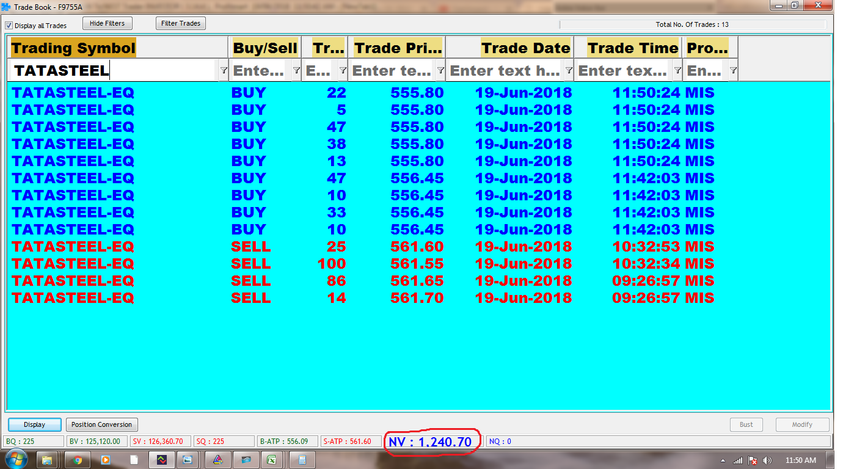Open the Trade Date column filter funnel
Screen dimensions: 843x469
pyautogui.click(x=569, y=71)
